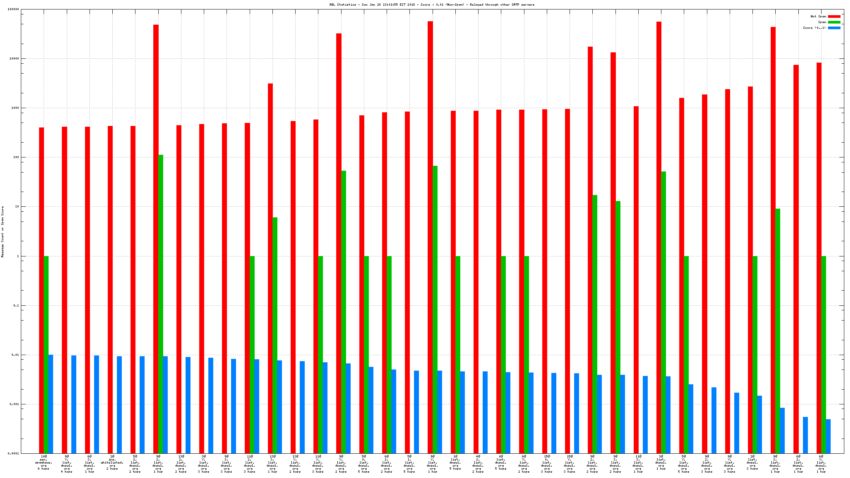The image size is (850, 478).
Task: Click the 100 tick label on the Y axis
Action: pyautogui.click(x=16, y=157)
